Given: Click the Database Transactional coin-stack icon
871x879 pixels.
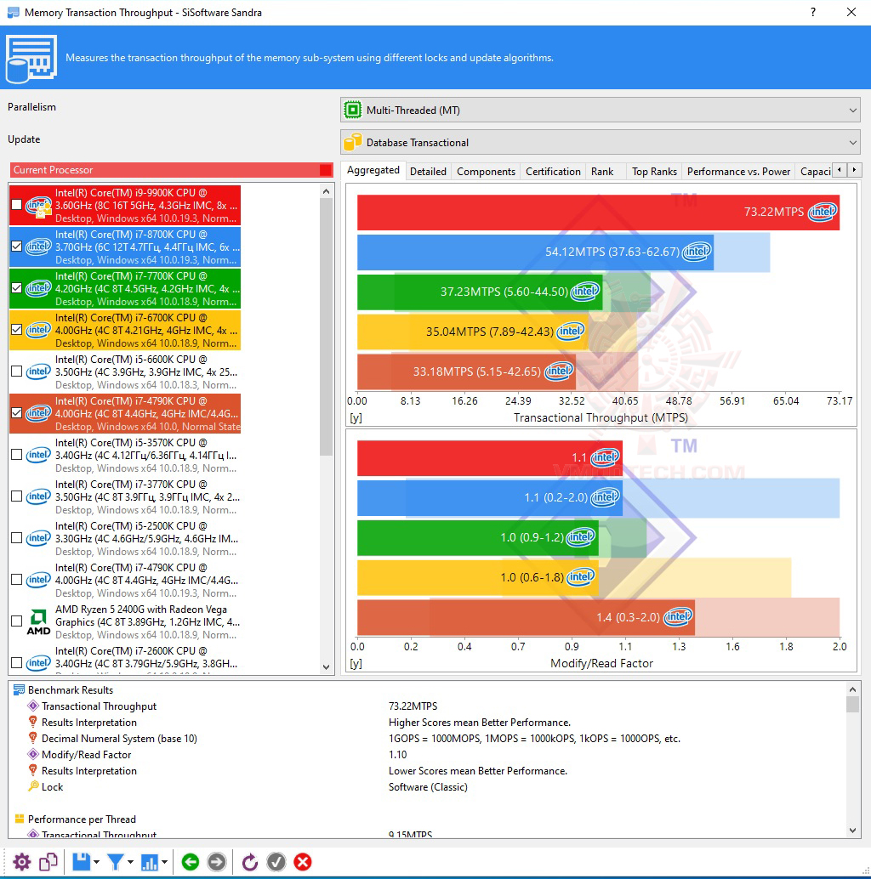Looking at the screenshot, I should pyautogui.click(x=353, y=142).
